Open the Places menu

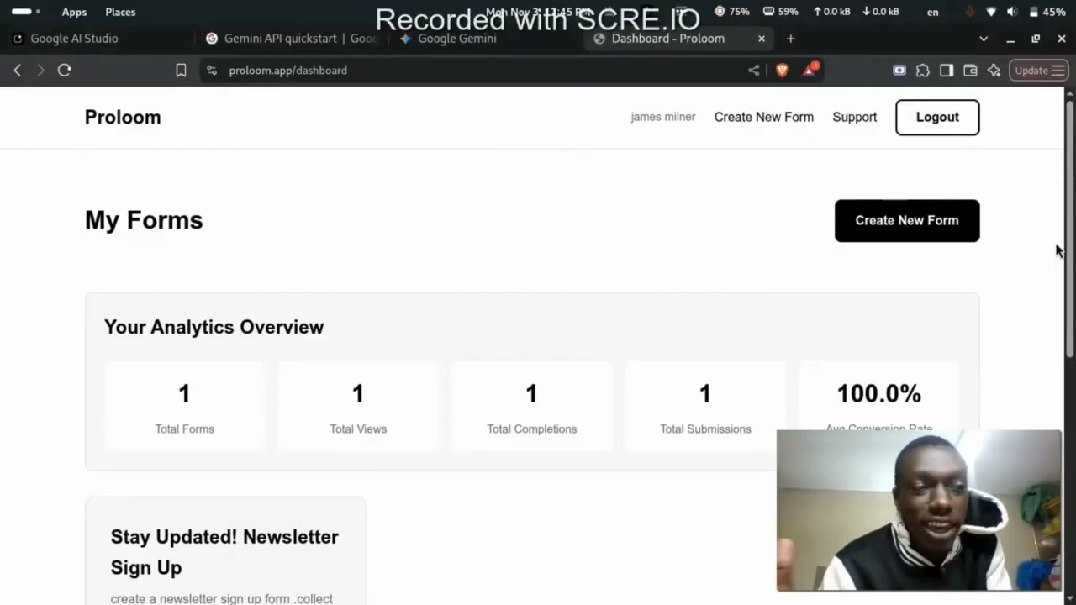click(120, 12)
